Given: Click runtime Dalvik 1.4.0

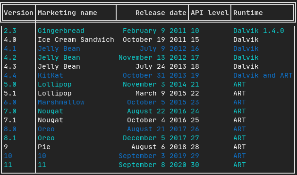Looking at the screenshot, I should click(x=259, y=31).
